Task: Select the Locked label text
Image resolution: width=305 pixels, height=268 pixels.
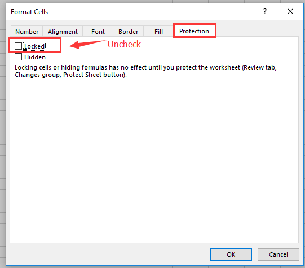Action: (x=34, y=46)
